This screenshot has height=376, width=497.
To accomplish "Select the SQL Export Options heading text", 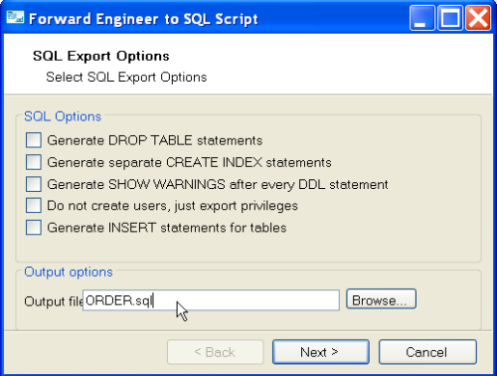I will pyautogui.click(x=101, y=56).
